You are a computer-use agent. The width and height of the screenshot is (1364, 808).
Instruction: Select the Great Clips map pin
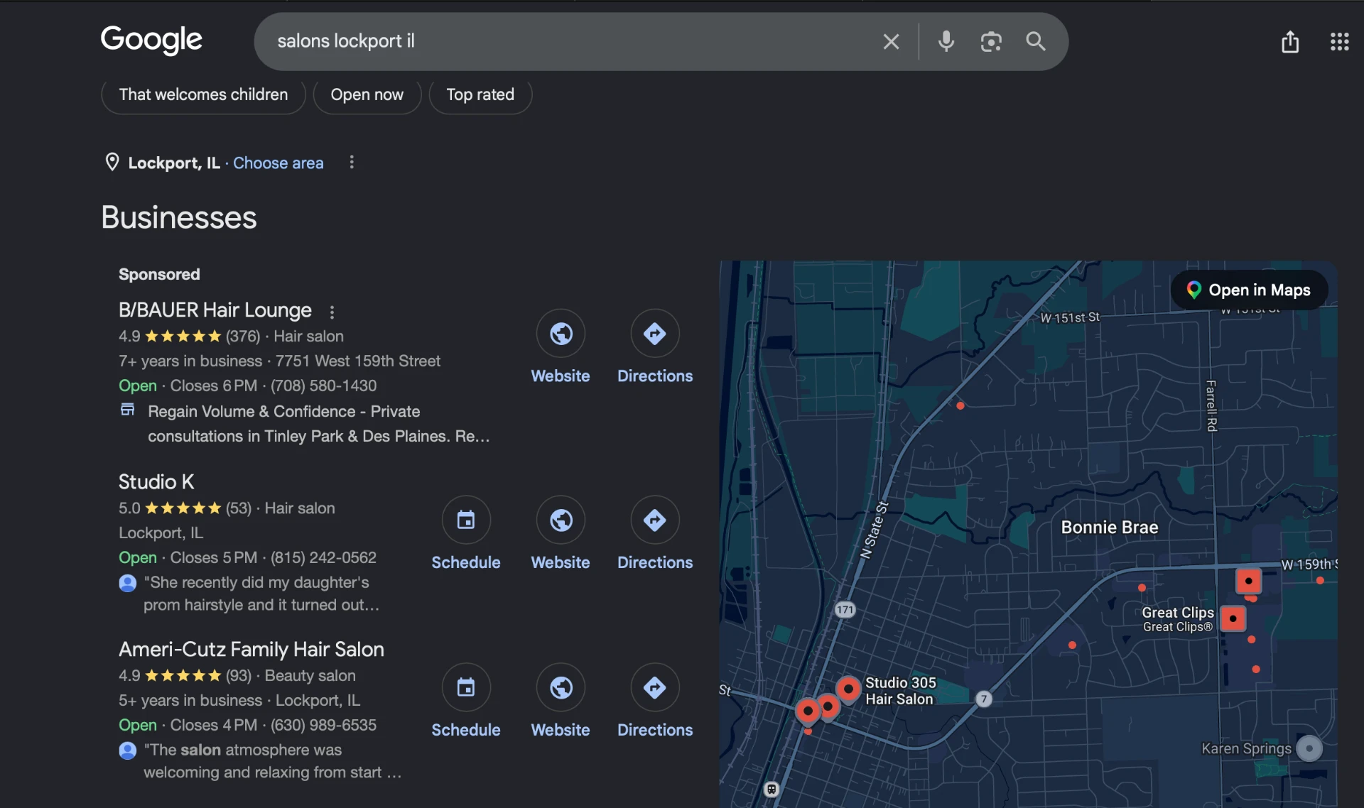(x=1233, y=619)
